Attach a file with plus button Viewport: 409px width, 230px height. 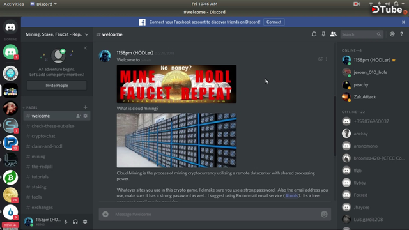105,214
